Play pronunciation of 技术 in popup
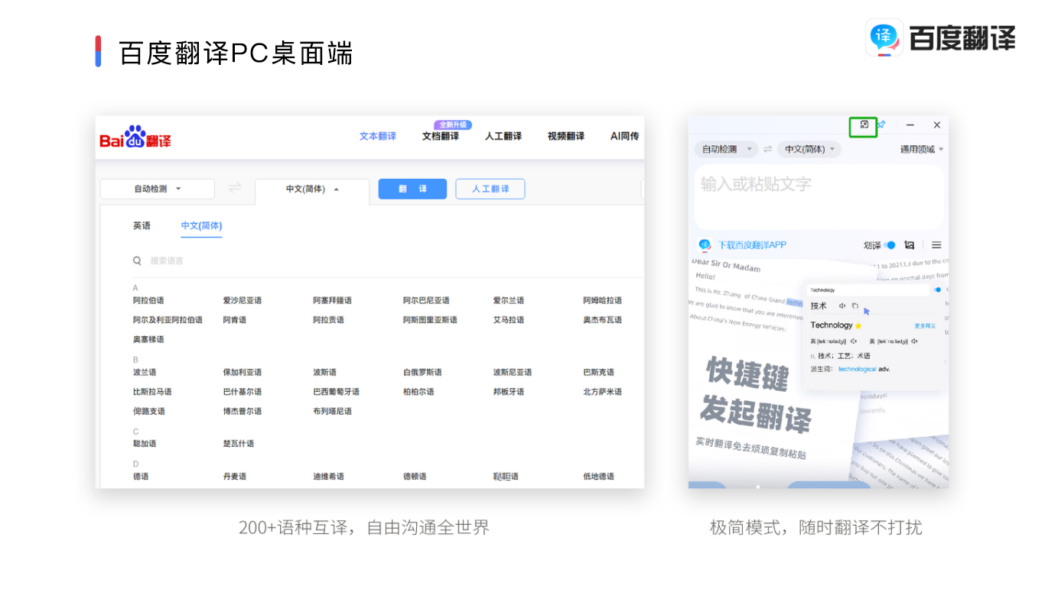This screenshot has width=1058, height=592. (x=842, y=306)
